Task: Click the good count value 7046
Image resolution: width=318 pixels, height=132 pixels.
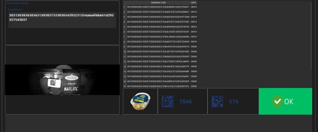Action: click(x=185, y=102)
